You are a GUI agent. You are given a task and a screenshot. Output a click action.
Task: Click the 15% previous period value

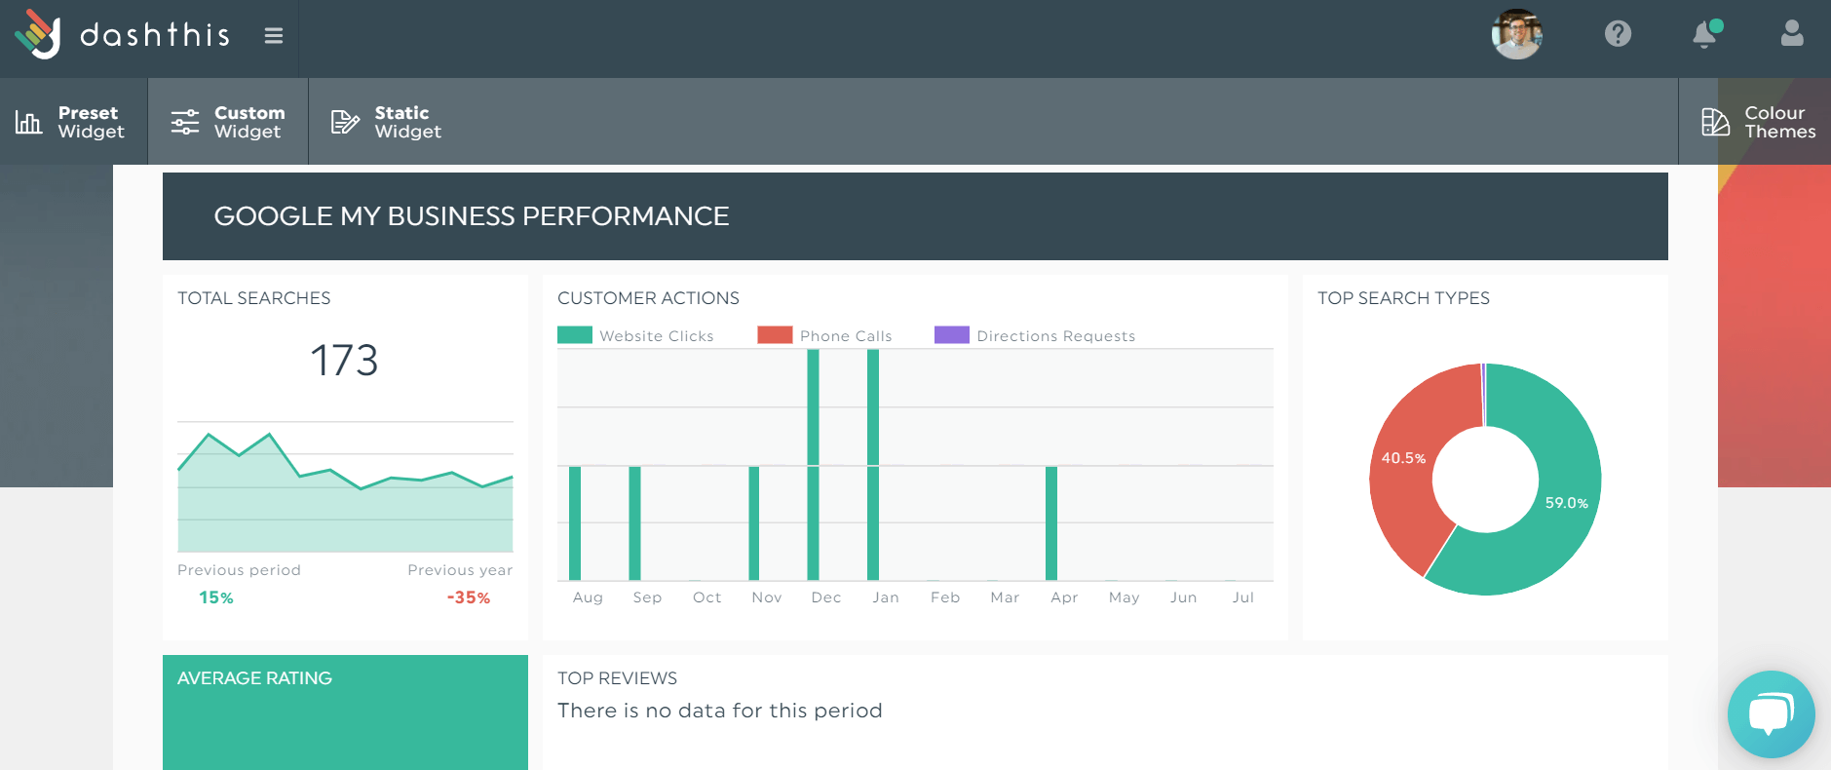216,597
